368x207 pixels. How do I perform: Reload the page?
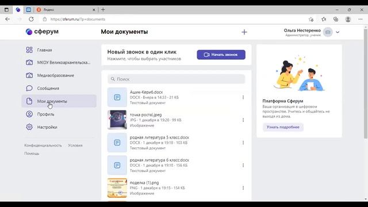pos(31,19)
